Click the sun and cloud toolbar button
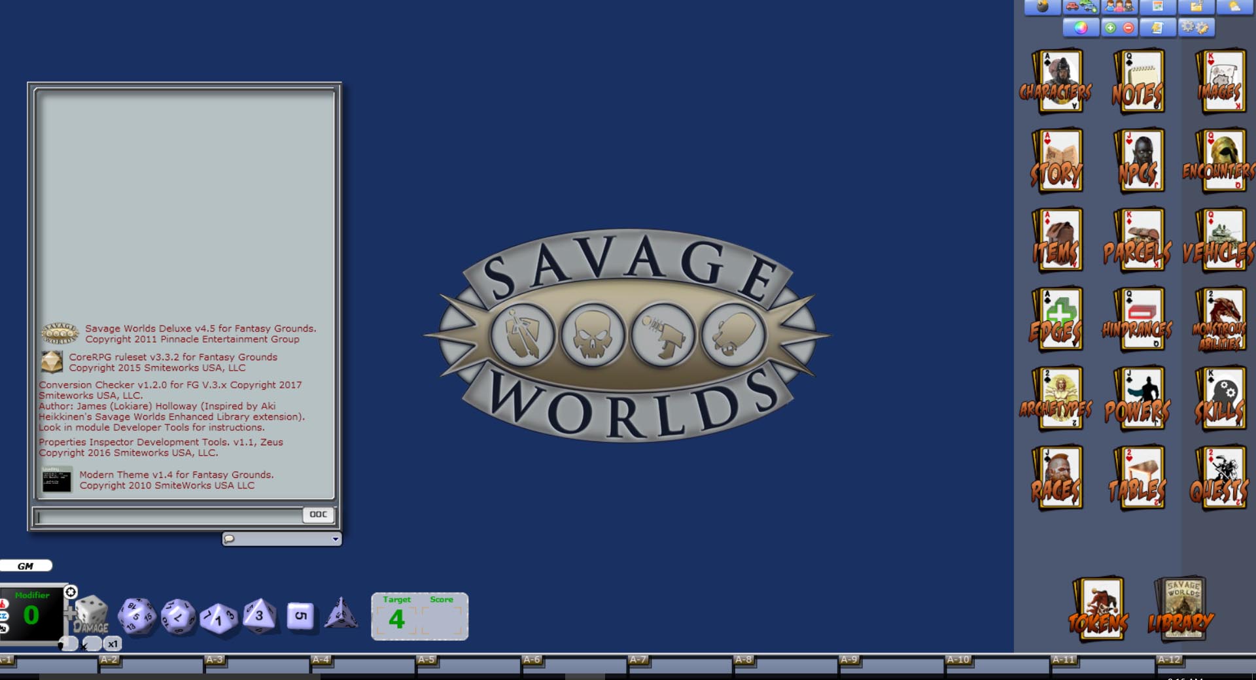Screen dimensions: 1256x680 point(1234,7)
